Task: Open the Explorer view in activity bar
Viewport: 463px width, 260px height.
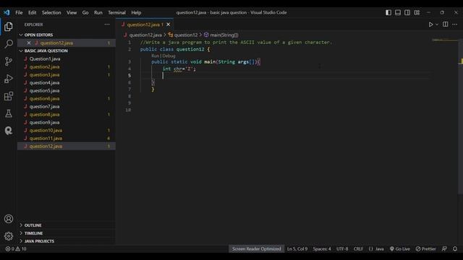Action: 9,27
